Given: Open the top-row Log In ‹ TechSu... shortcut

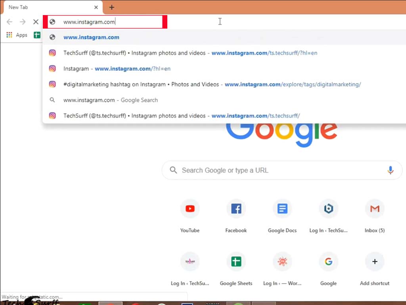Looking at the screenshot, I should point(328,216).
